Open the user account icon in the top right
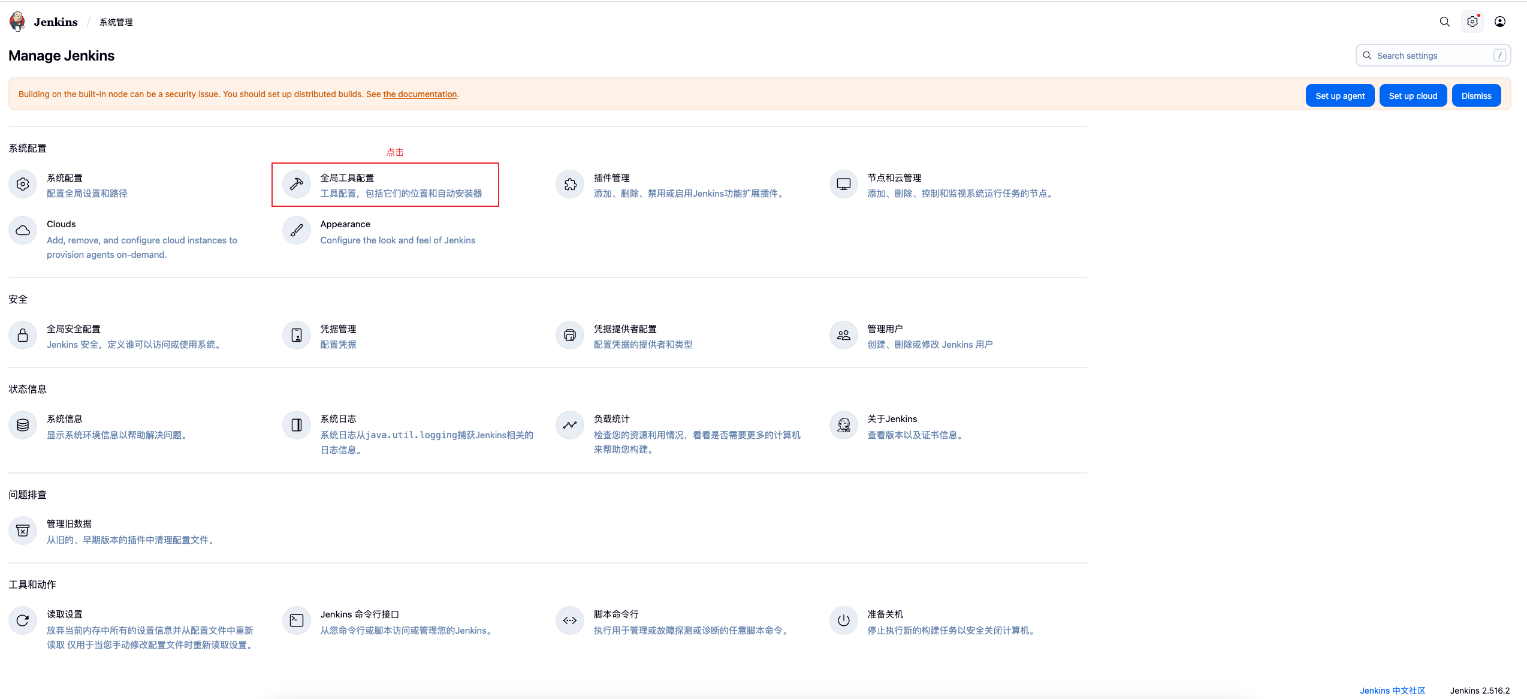The width and height of the screenshot is (1527, 699). (x=1499, y=22)
